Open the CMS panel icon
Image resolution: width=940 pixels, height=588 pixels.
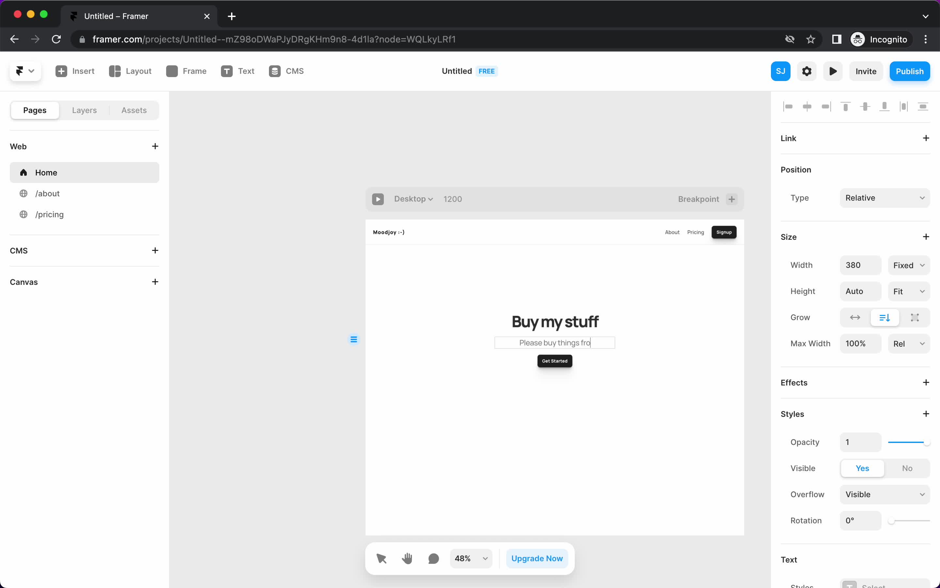pyautogui.click(x=275, y=71)
